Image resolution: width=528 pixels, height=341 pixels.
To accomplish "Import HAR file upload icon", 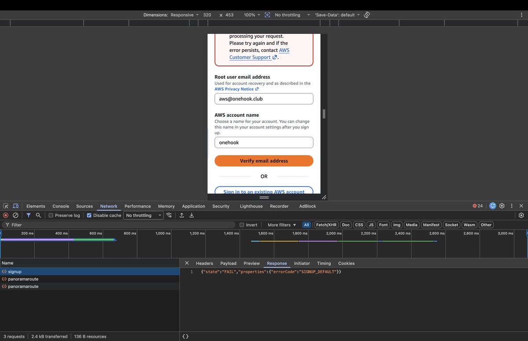I will pos(182,215).
